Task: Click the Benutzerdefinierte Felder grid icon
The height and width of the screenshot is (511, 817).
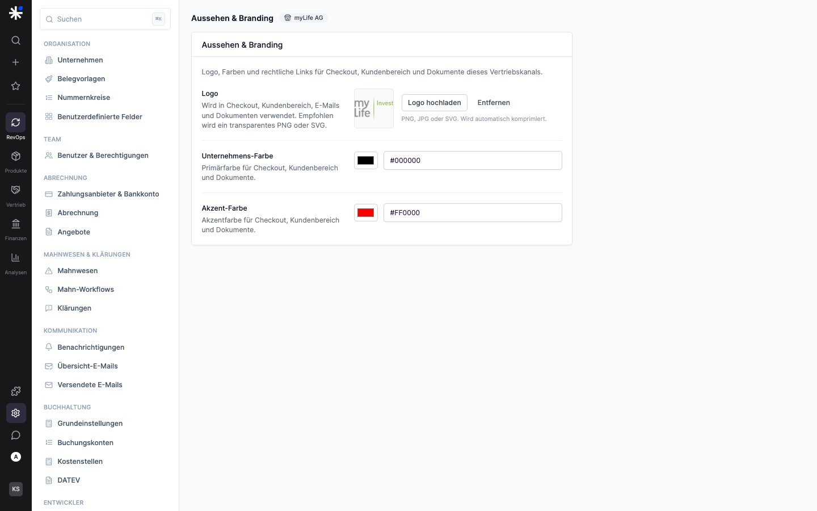Action: (x=49, y=117)
